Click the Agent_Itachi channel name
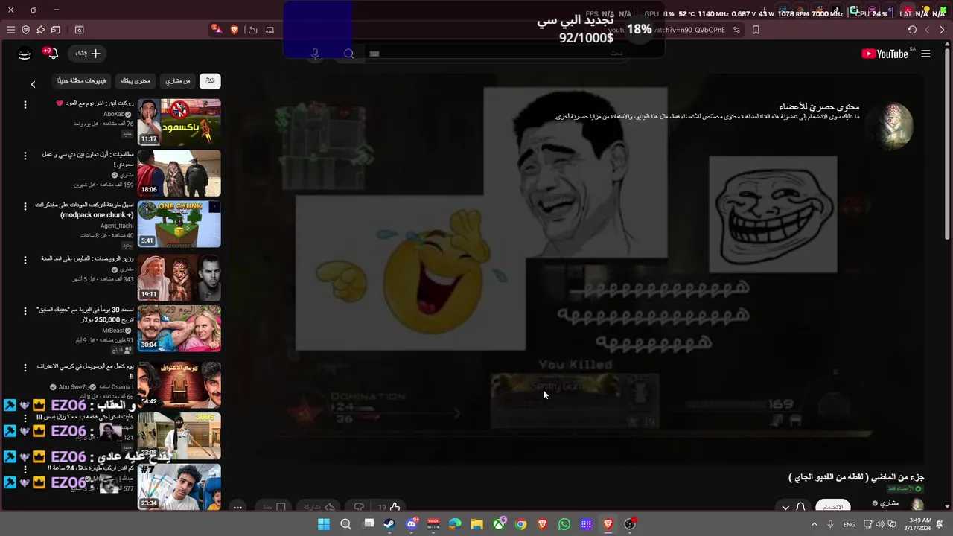Image resolution: width=953 pixels, height=536 pixels. coord(118,226)
